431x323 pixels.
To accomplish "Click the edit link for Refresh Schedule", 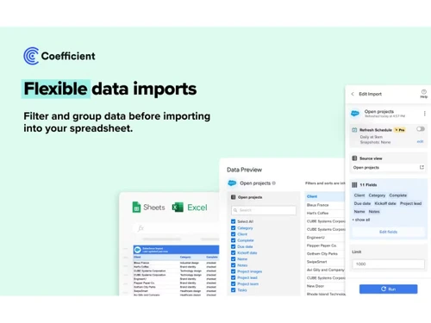I will pos(420,141).
